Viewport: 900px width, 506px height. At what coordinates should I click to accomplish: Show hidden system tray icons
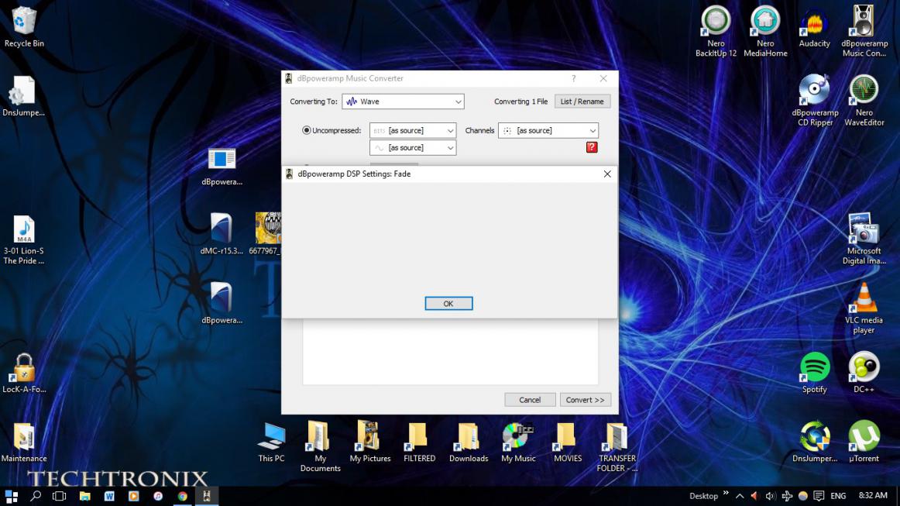(739, 496)
